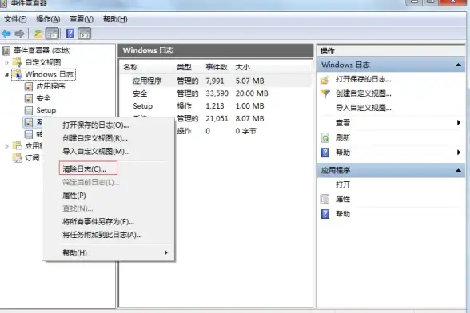Click the 大小 column header

pos(242,67)
